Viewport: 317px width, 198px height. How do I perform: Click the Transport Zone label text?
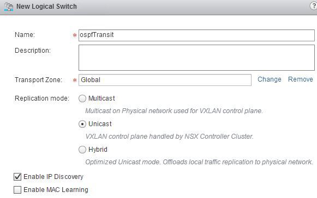[x=38, y=80]
